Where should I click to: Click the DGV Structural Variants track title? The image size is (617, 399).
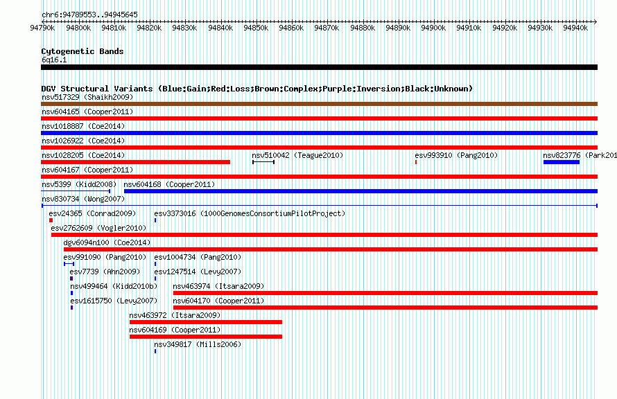click(x=257, y=89)
